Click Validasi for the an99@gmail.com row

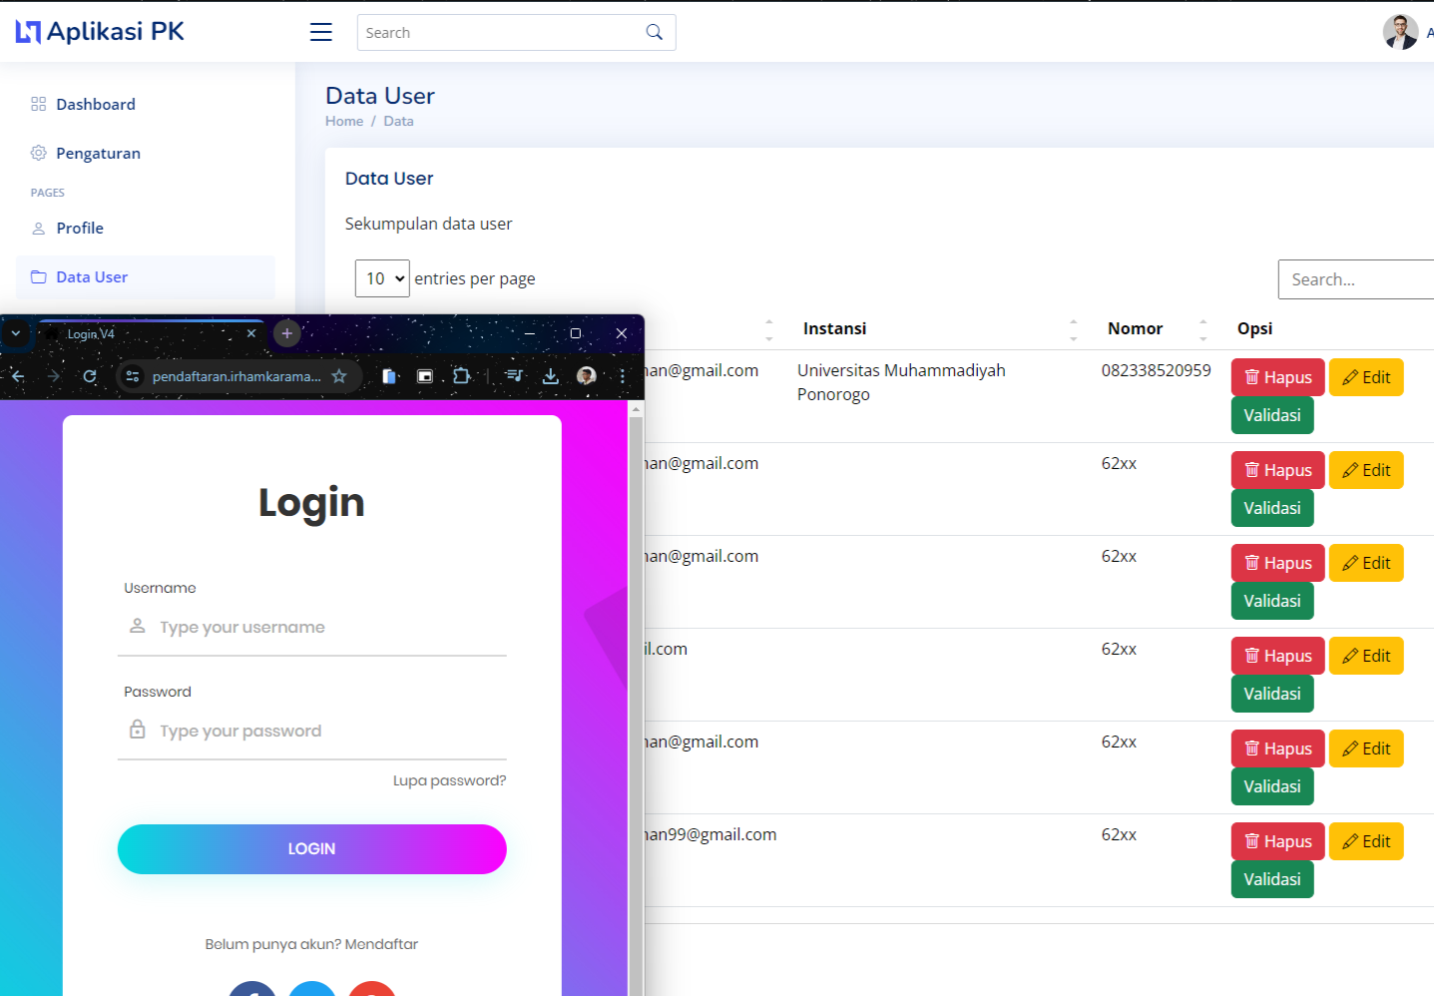click(1272, 879)
